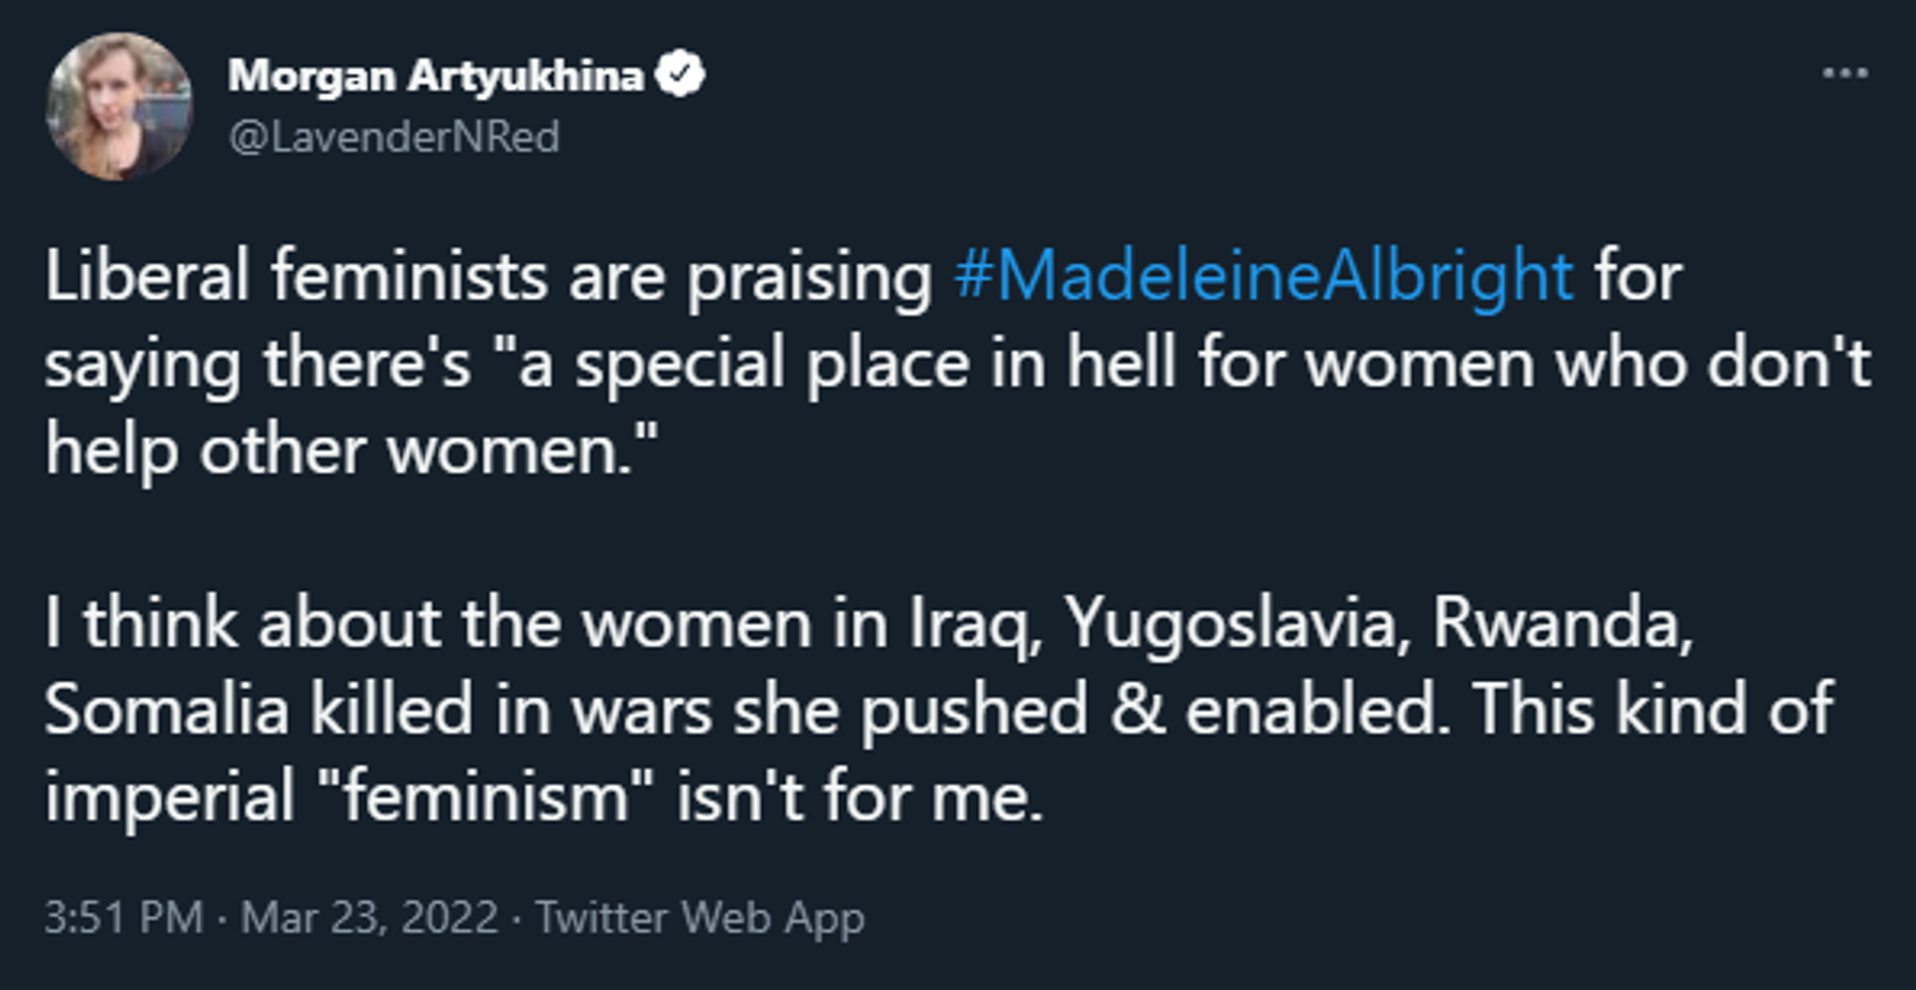The width and height of the screenshot is (1916, 990).
Task: Click the 3:51 PM timestamp
Action: tap(124, 917)
